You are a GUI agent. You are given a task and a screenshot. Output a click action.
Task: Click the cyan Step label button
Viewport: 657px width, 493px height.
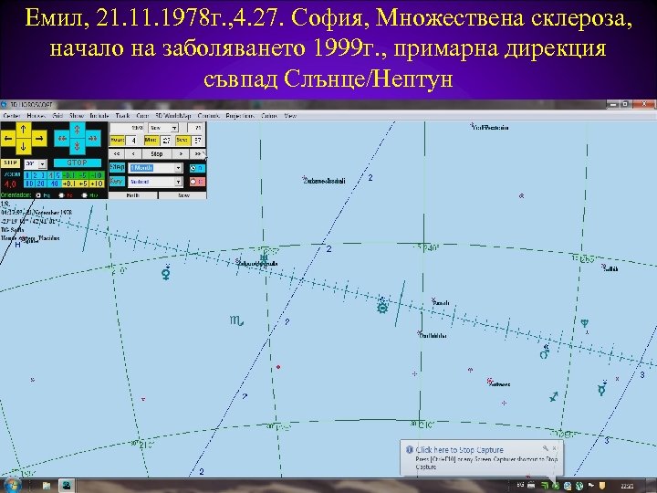117,168
